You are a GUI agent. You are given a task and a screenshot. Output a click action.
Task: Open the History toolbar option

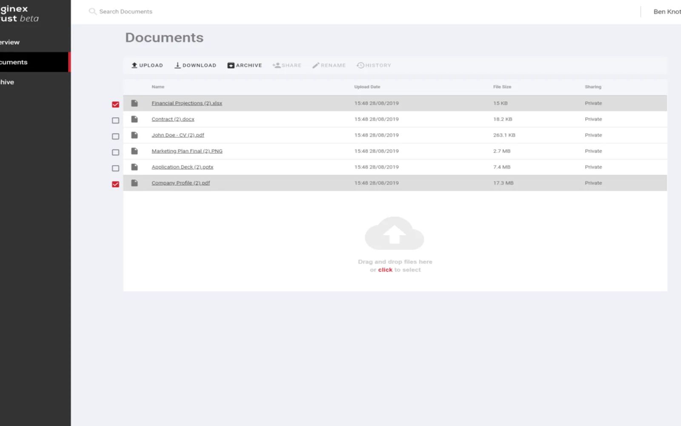pyautogui.click(x=374, y=65)
